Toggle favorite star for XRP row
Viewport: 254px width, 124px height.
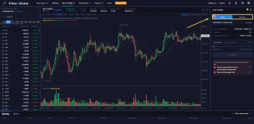click(3, 44)
